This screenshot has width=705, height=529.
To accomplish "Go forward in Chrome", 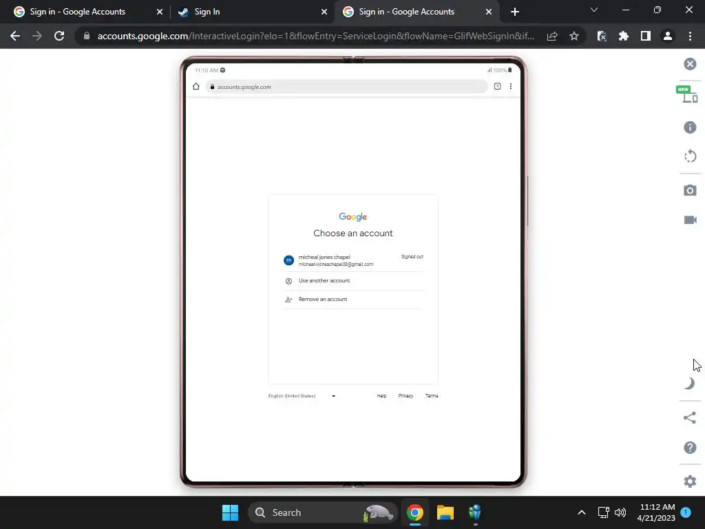I will 37,36.
